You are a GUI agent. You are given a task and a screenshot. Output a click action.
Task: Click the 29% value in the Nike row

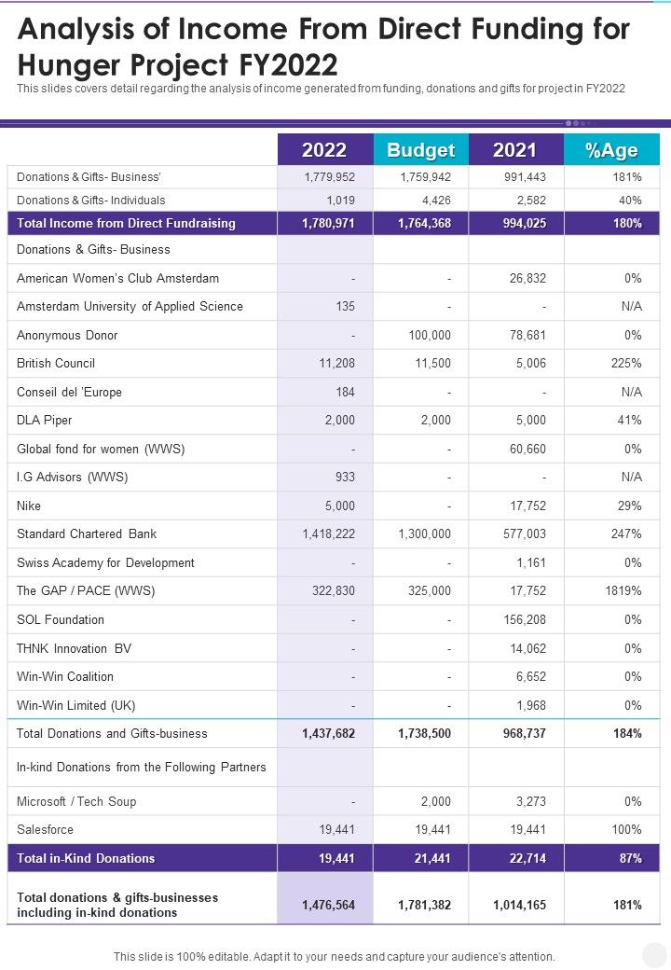coord(630,506)
